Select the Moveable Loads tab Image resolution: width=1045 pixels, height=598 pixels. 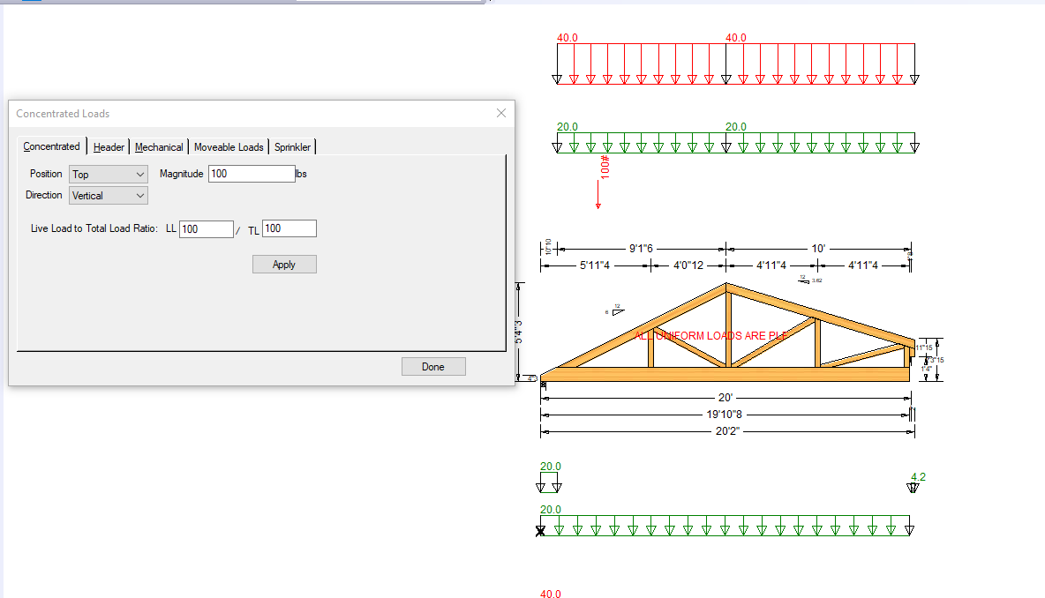229,147
